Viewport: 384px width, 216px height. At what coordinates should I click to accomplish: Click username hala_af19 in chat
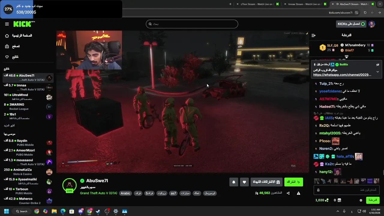click(345, 157)
